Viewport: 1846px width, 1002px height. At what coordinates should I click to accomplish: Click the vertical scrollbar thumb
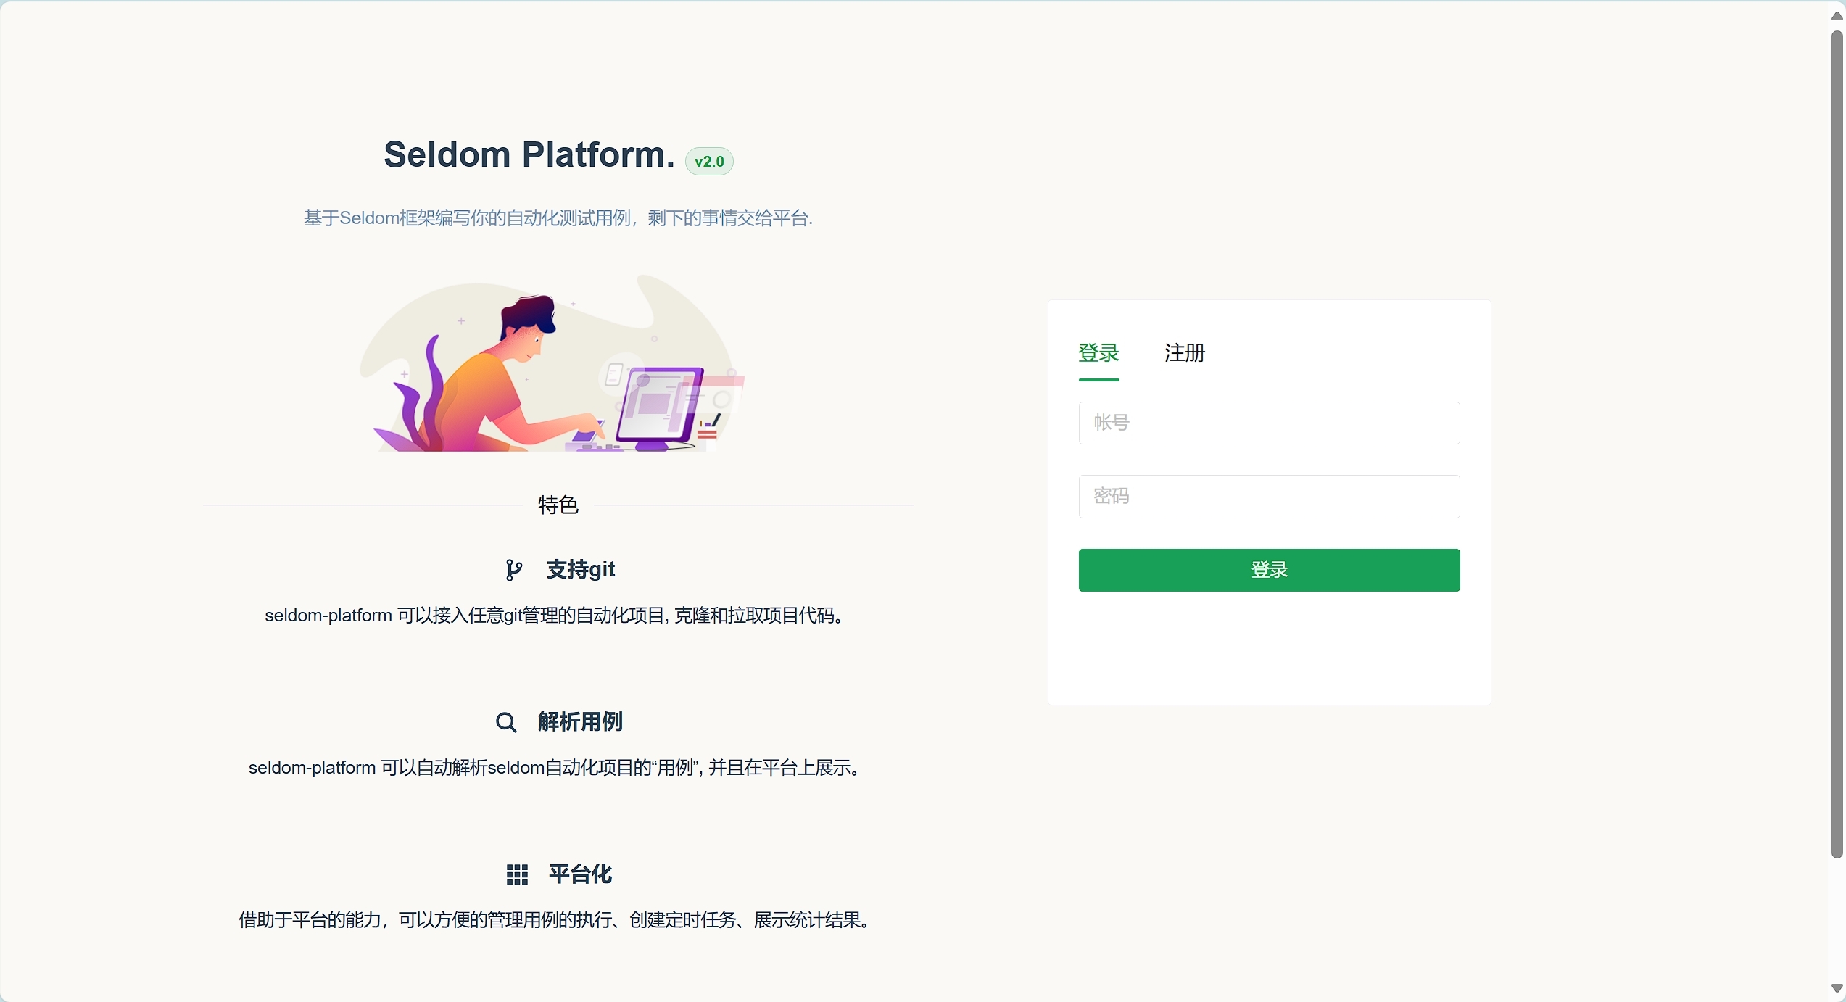pos(1837,444)
